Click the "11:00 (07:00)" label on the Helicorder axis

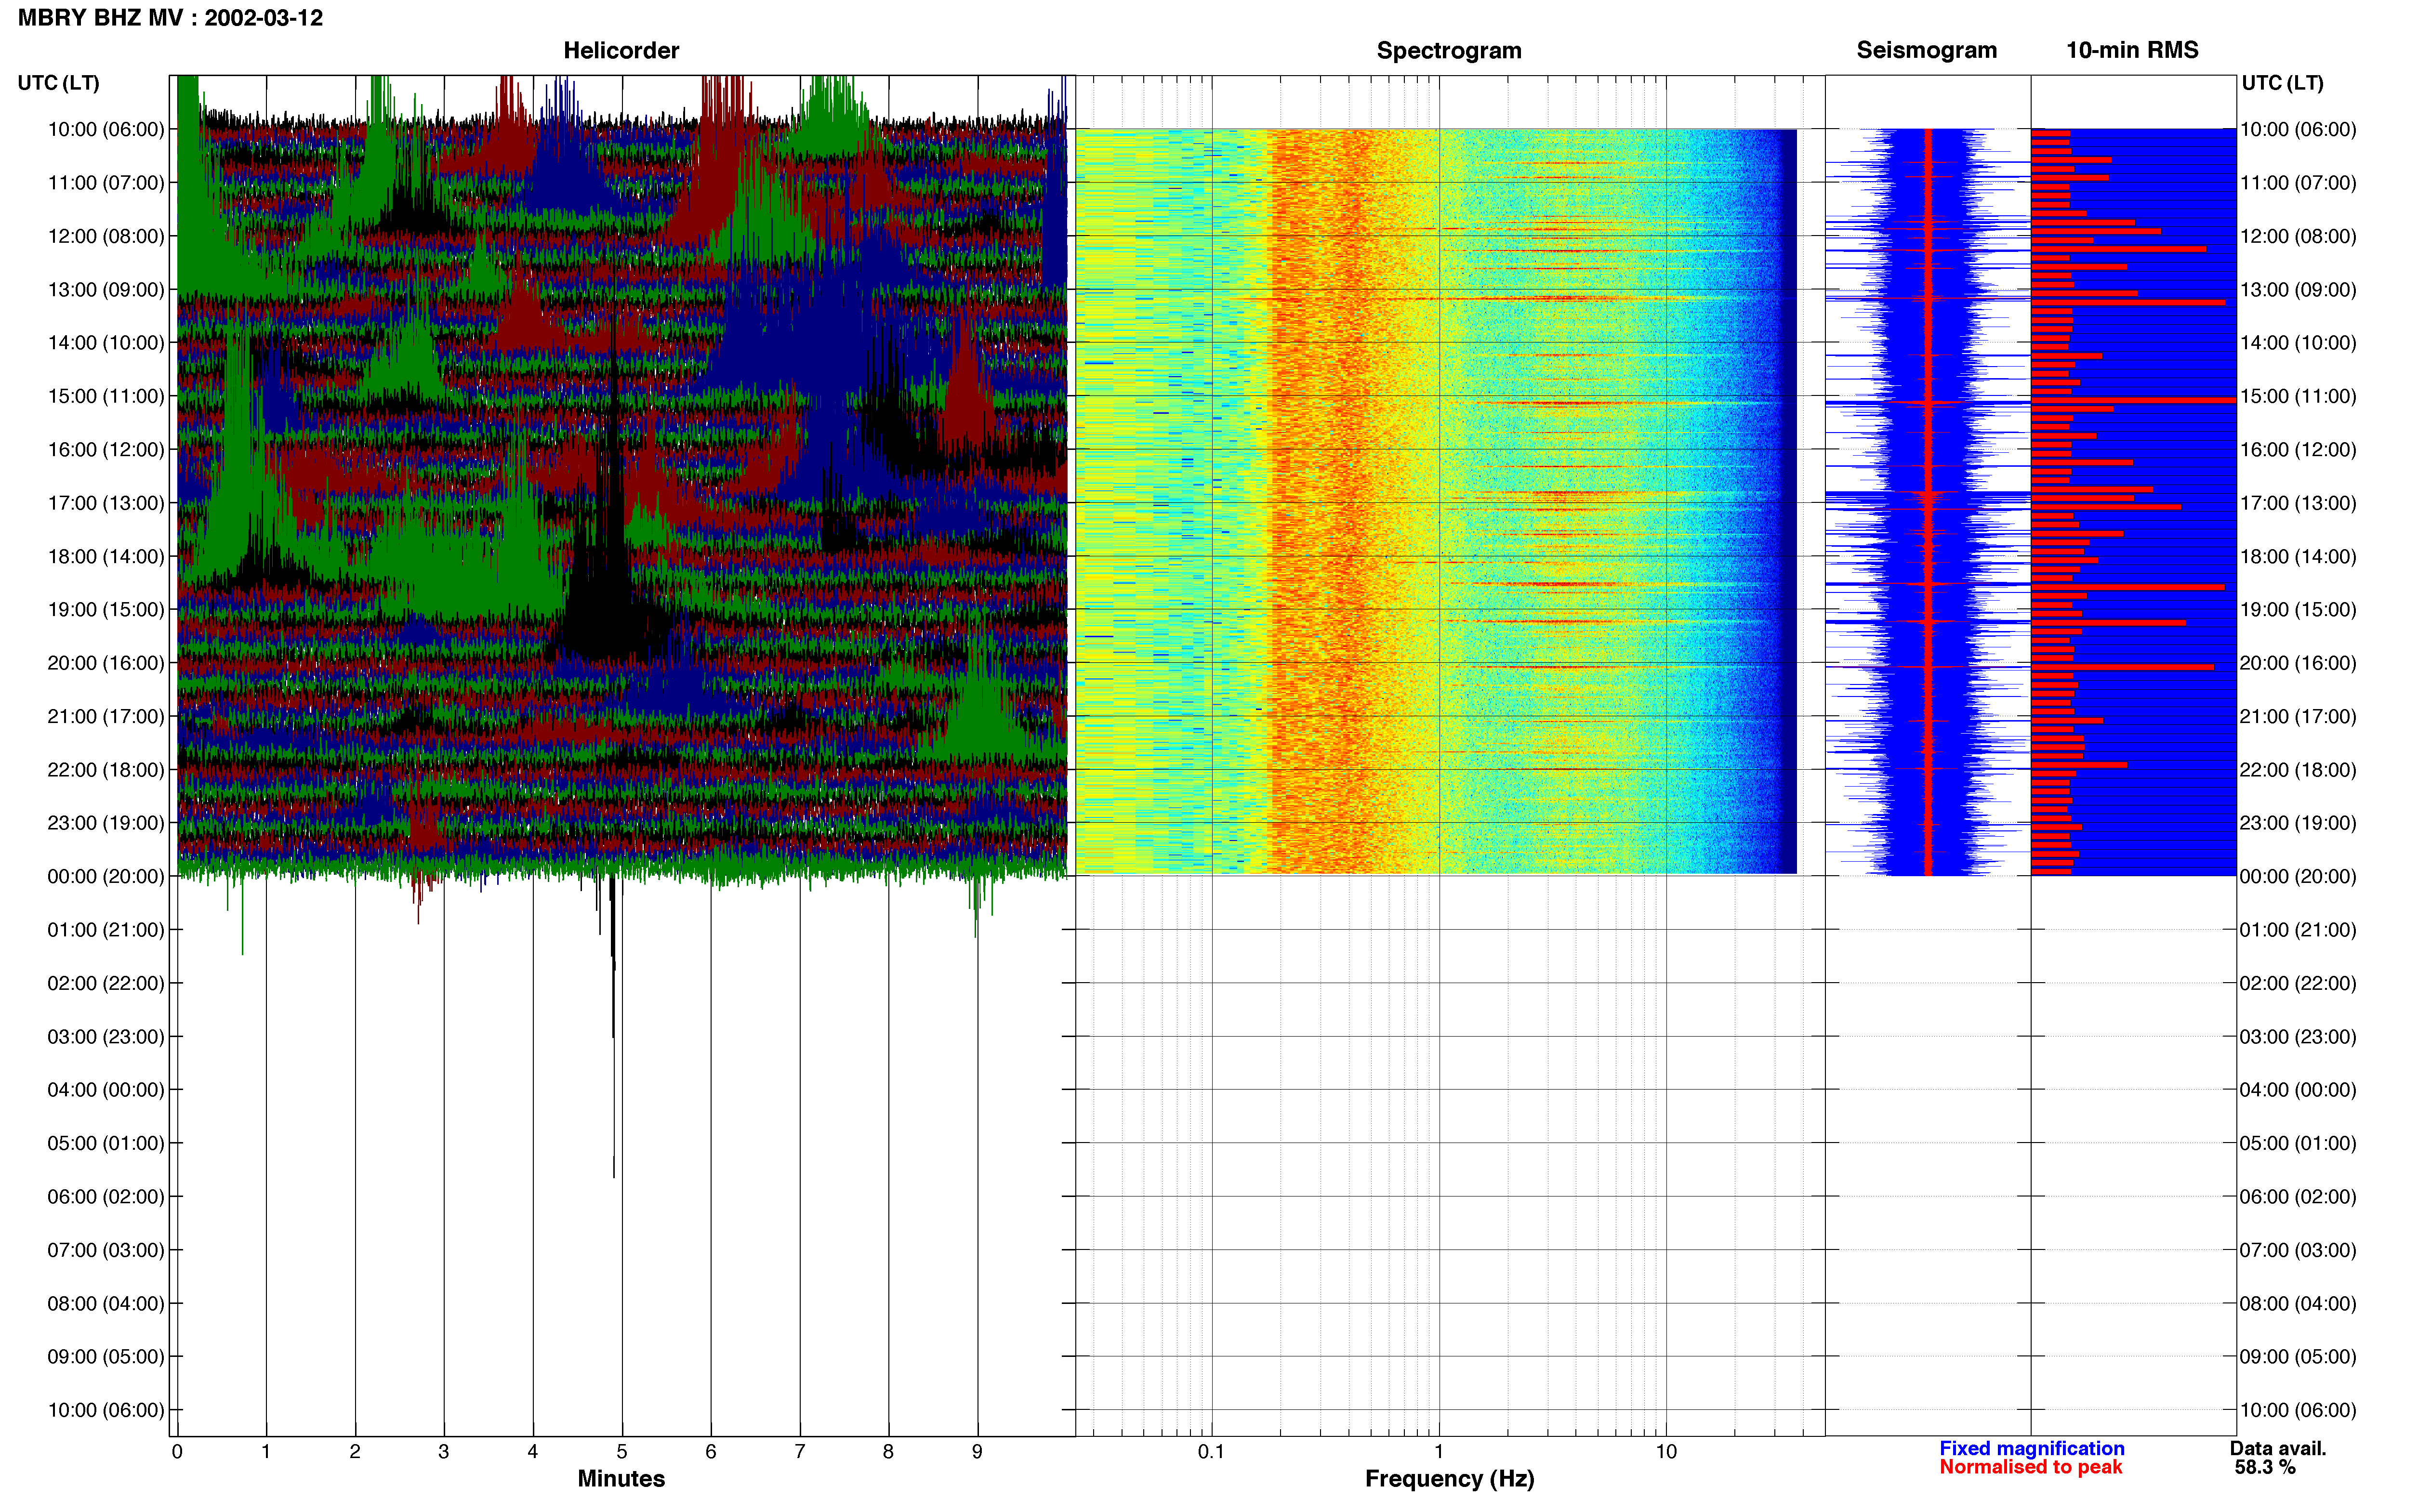pyautogui.click(x=106, y=183)
